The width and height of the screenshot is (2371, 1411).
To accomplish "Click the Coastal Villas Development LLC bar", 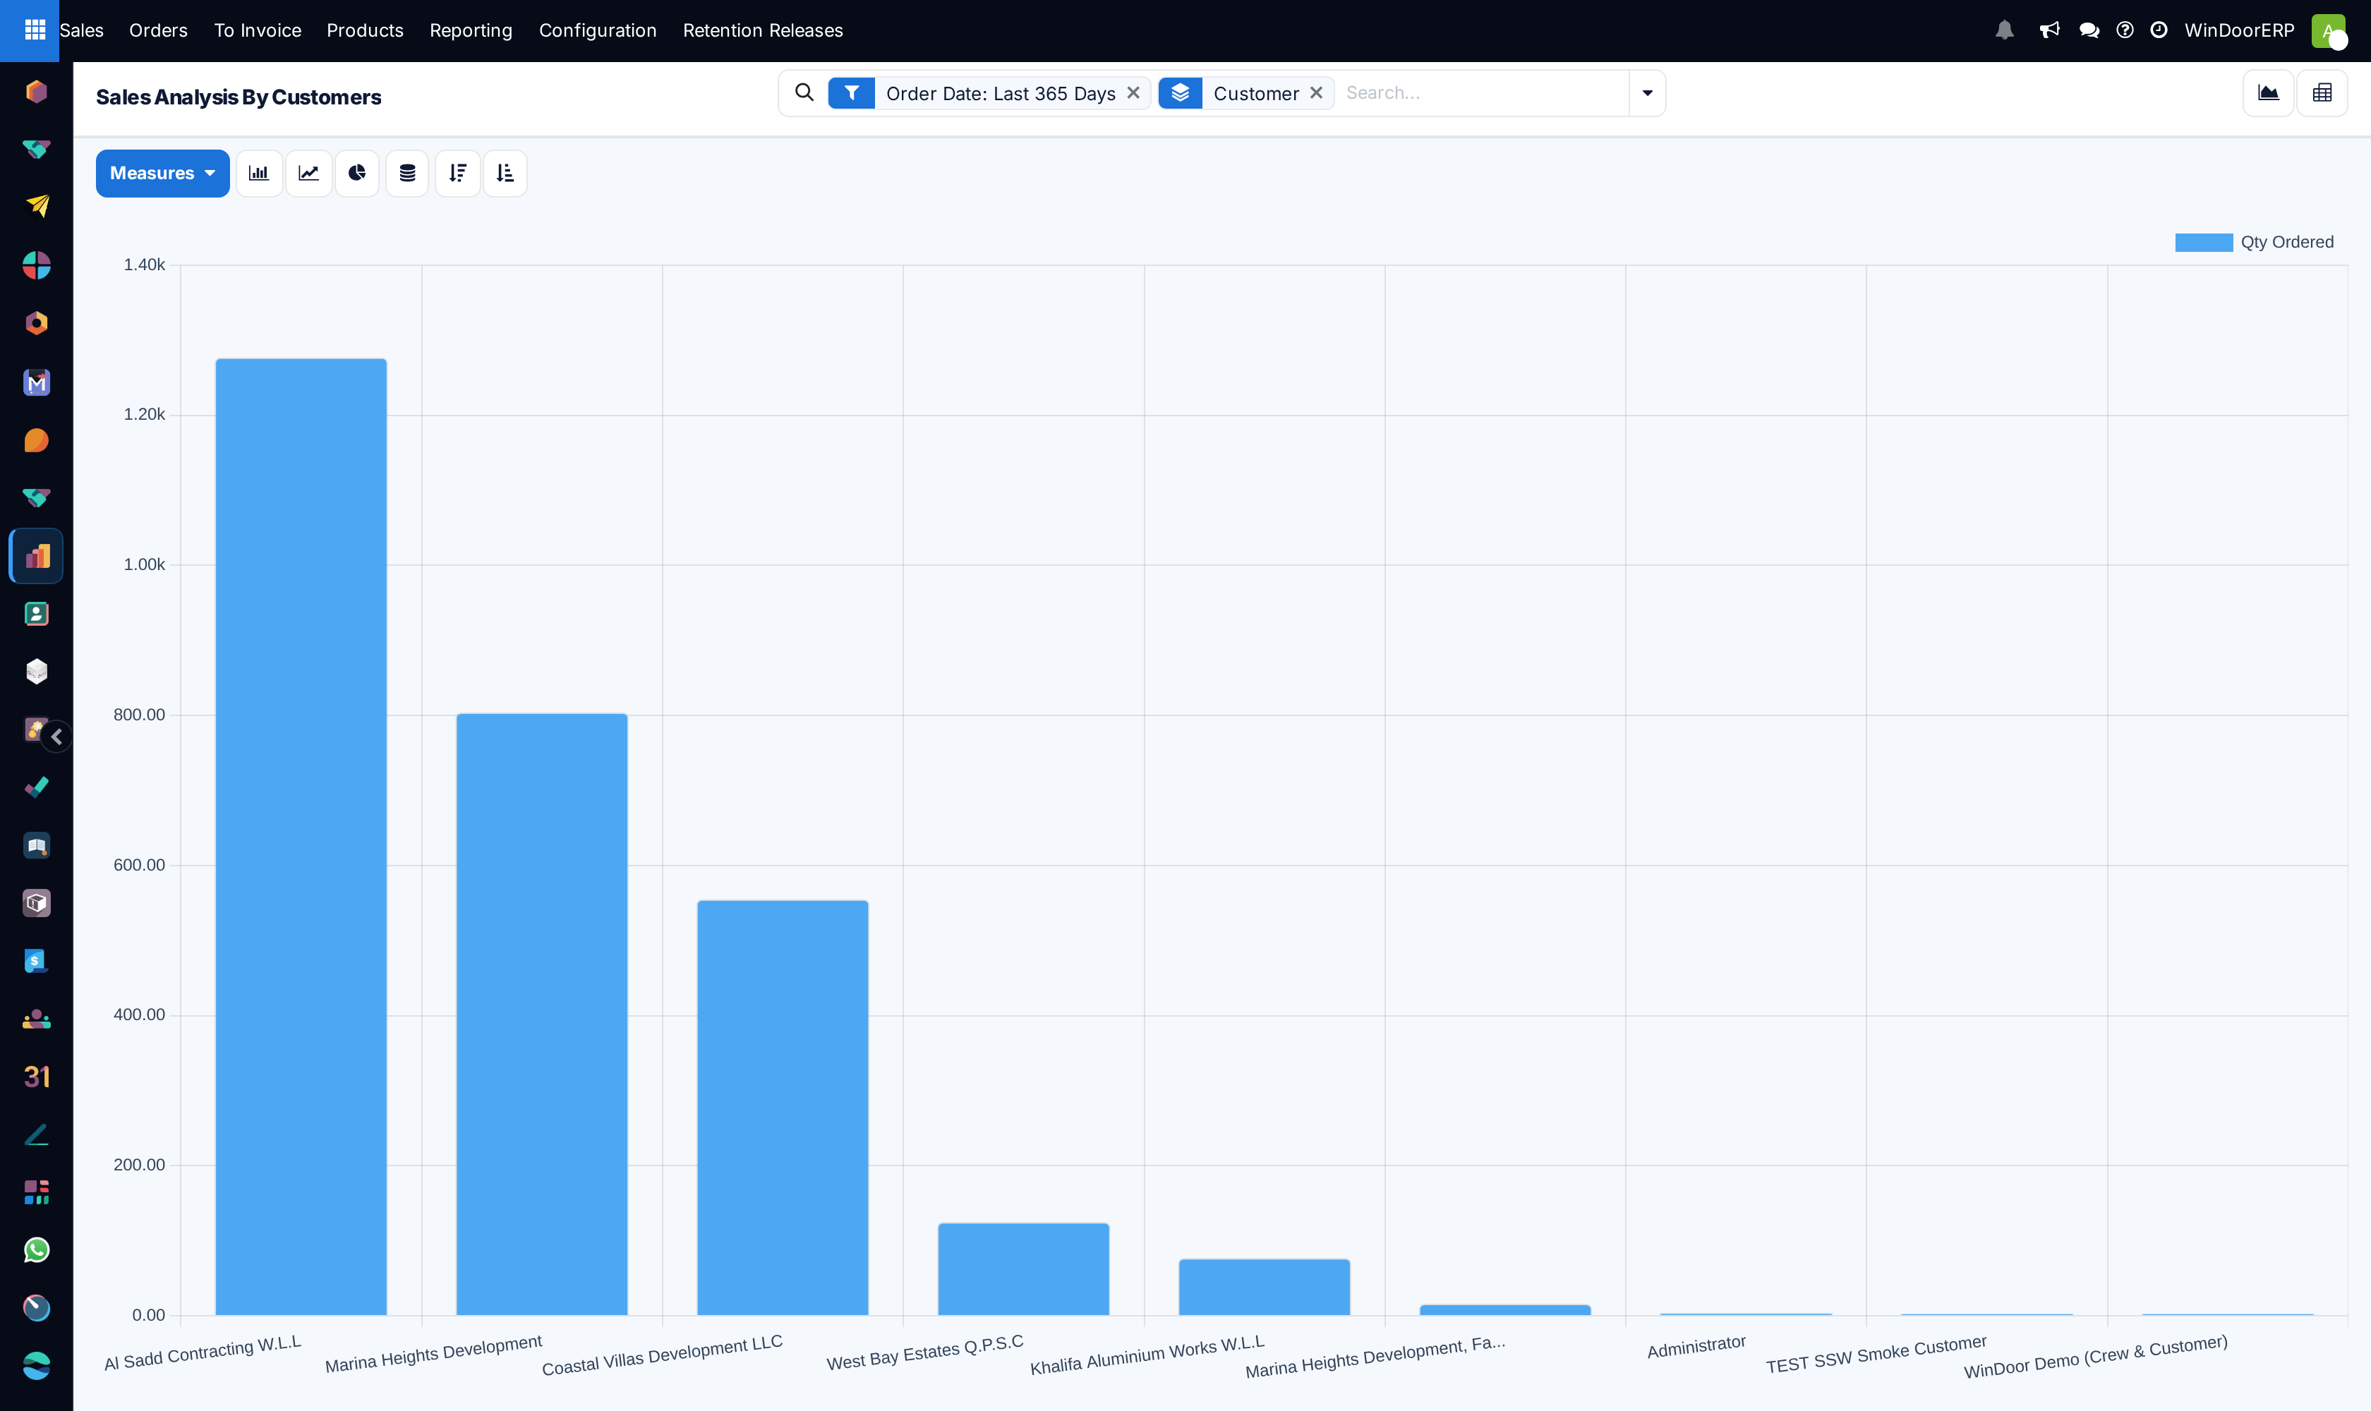I will click(x=783, y=1108).
